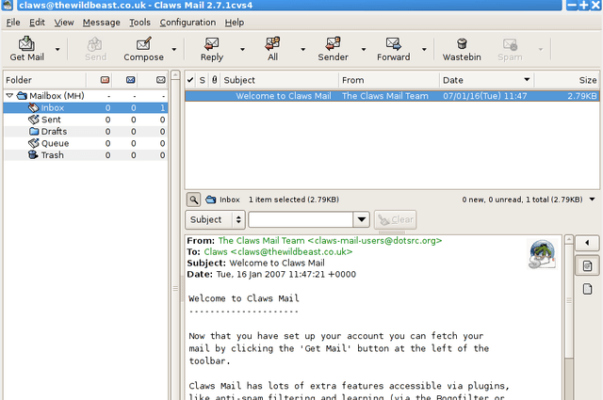Move message to Wastebin
603x400 pixels.
click(x=462, y=48)
